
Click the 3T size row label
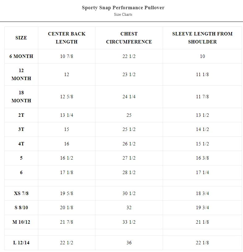(x=21, y=129)
